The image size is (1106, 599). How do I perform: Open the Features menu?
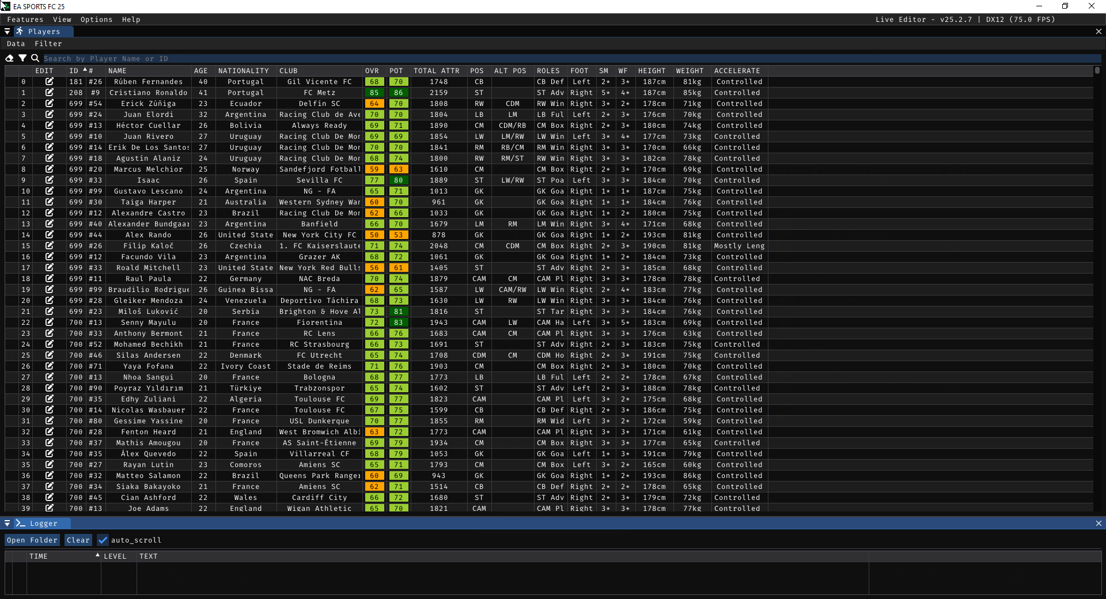[x=25, y=20]
